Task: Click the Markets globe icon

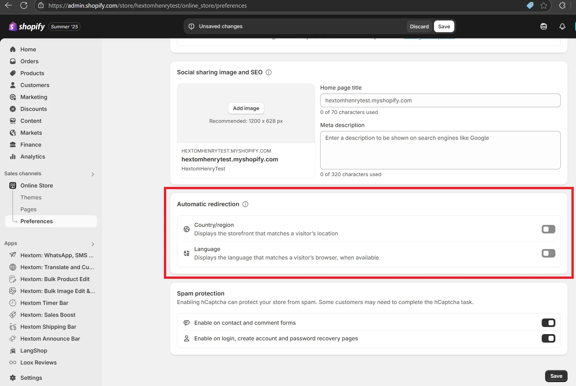Action: click(13, 133)
